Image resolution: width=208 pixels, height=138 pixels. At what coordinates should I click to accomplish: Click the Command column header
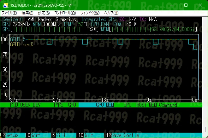[x=168, y=105]
